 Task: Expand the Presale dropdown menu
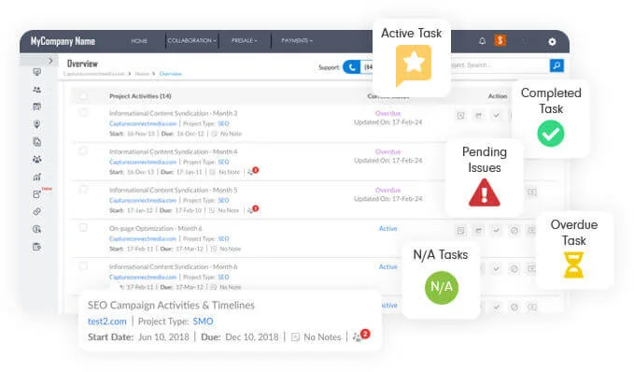245,41
